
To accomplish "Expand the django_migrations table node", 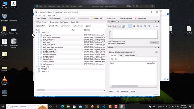I will click(39, 54).
